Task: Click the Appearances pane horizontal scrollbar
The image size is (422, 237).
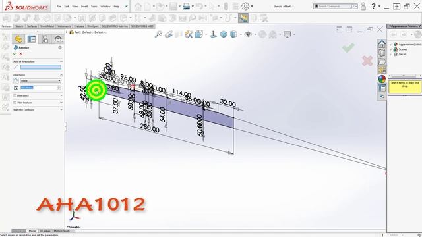Action: click(404, 76)
